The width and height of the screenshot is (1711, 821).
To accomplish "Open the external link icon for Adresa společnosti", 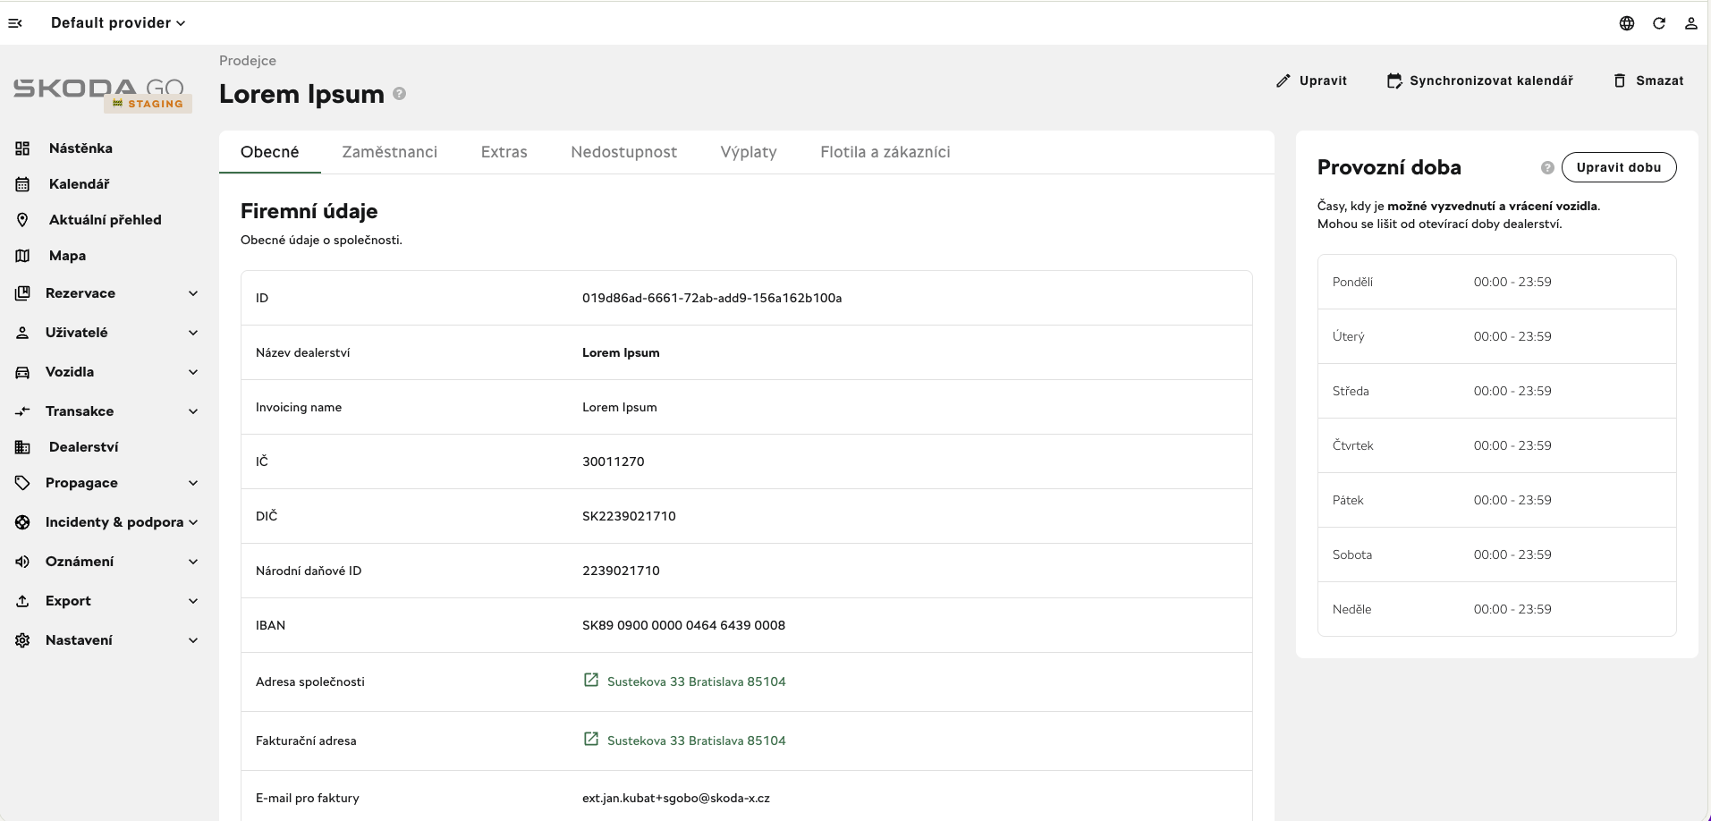I will pyautogui.click(x=591, y=681).
